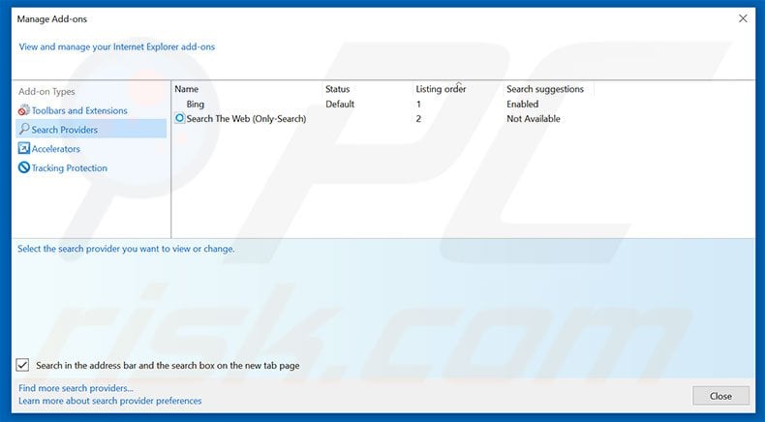Toggle Search in the address bar checkbox
The height and width of the screenshot is (422, 765).
coord(22,365)
